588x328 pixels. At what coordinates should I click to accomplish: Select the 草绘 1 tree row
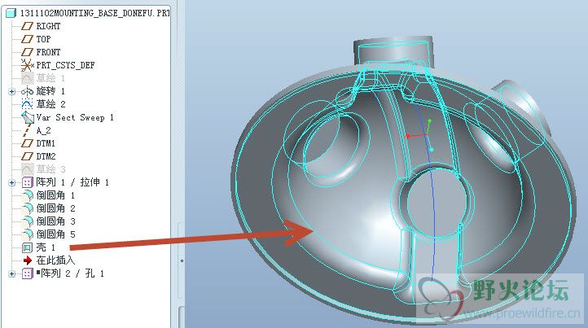point(50,78)
